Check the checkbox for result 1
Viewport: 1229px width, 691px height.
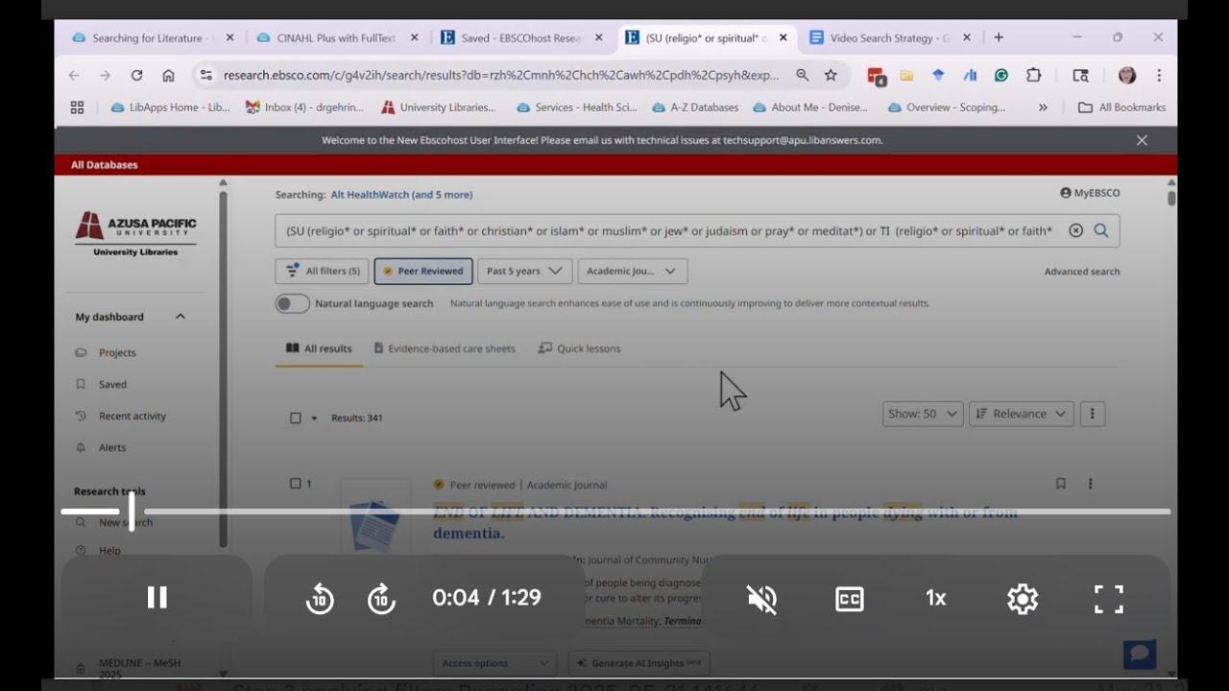coord(296,484)
